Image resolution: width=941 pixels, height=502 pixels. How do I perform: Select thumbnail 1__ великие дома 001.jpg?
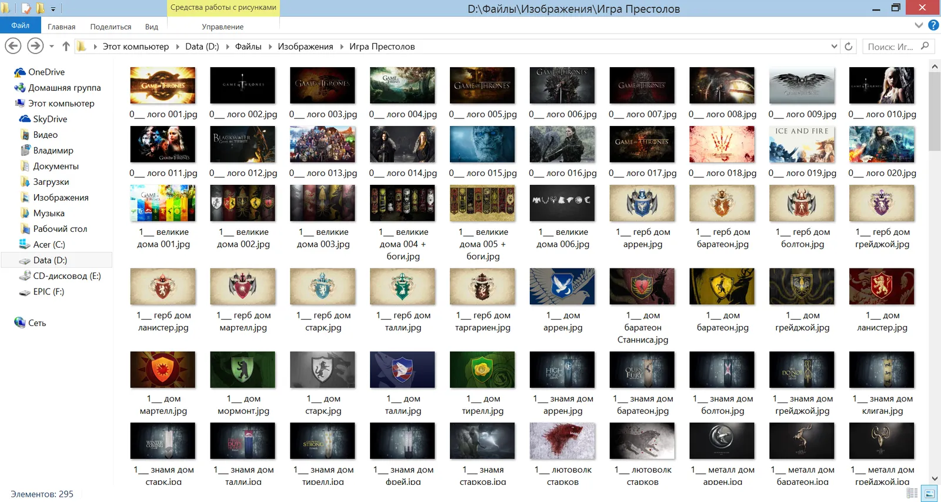click(x=163, y=203)
